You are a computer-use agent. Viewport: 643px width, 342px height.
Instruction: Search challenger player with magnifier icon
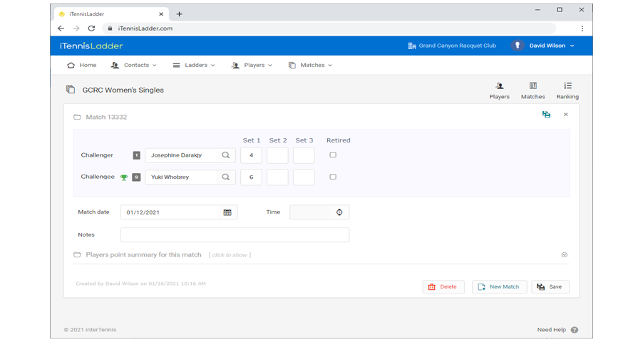coord(226,155)
